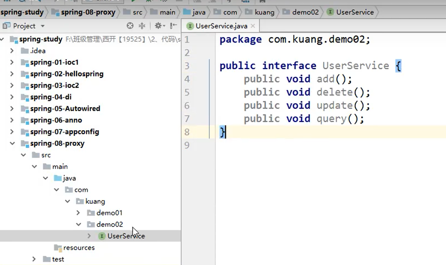The image size is (446, 265).
Task: Select the UserService.java editor tab
Action: (221, 26)
